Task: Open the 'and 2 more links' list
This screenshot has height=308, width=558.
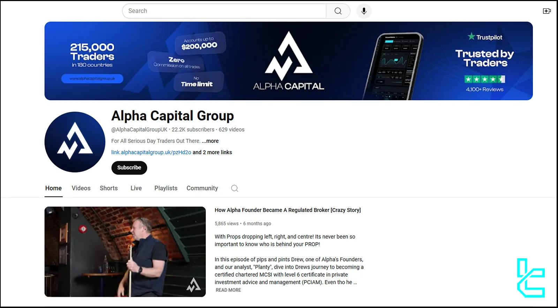Action: click(x=212, y=152)
